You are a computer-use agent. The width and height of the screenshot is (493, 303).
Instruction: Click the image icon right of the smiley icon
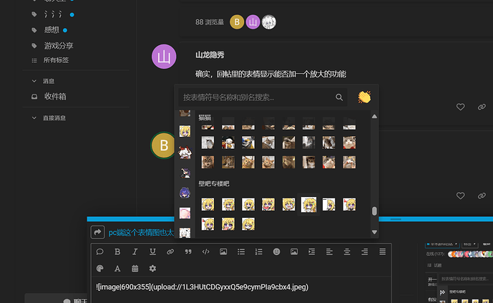pos(294,251)
